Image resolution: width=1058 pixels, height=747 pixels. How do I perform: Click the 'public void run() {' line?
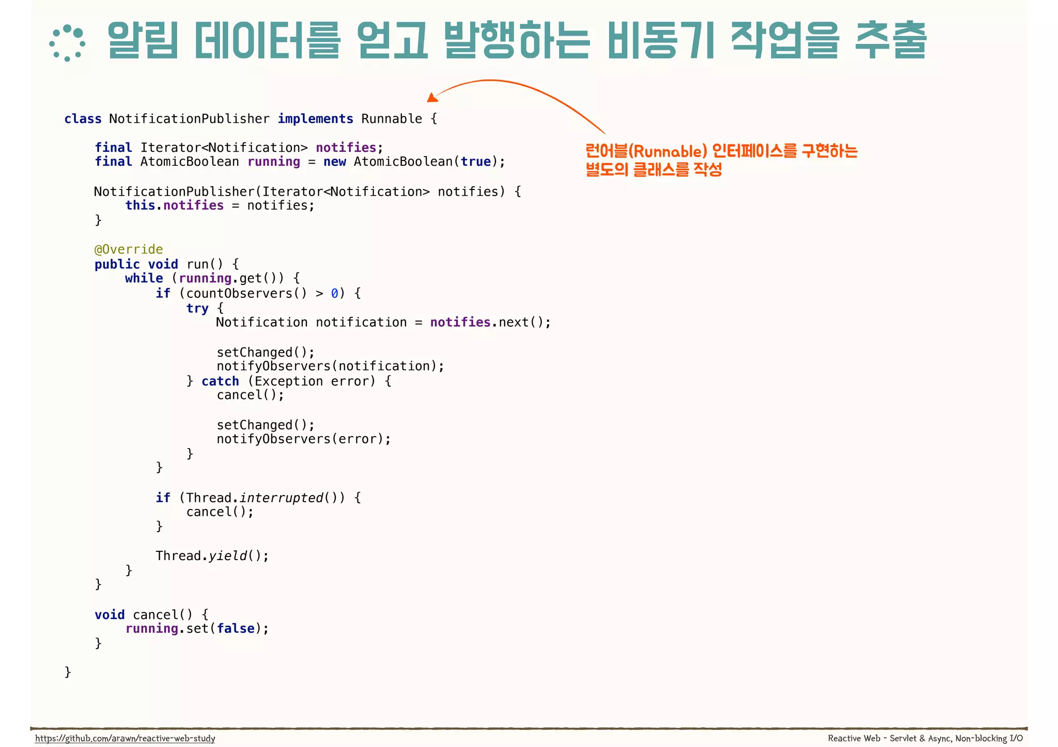(167, 264)
